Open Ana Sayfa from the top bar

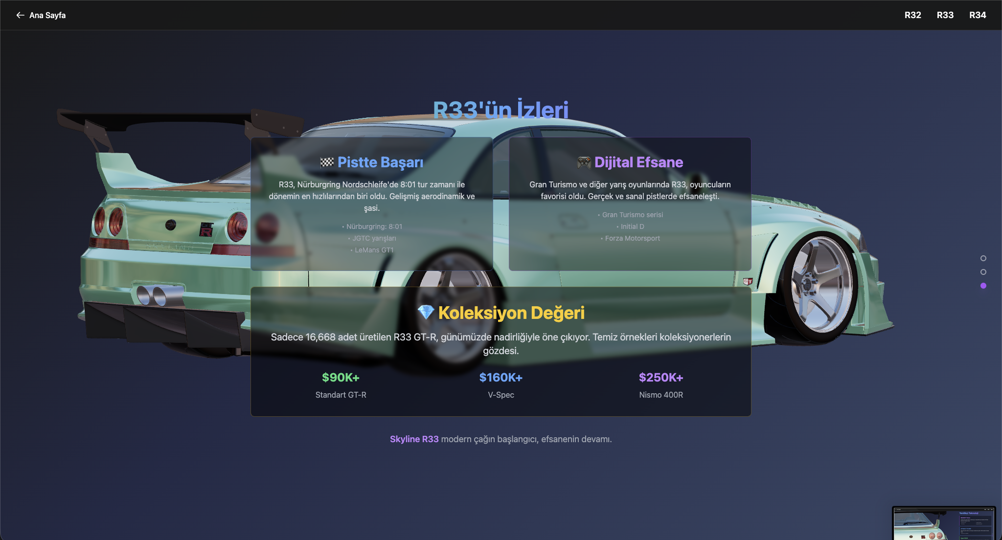[47, 15]
